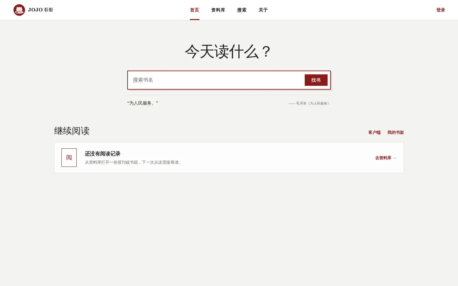This screenshot has width=458, height=286.
Task: Click the 登录 link
Action: [x=441, y=10]
